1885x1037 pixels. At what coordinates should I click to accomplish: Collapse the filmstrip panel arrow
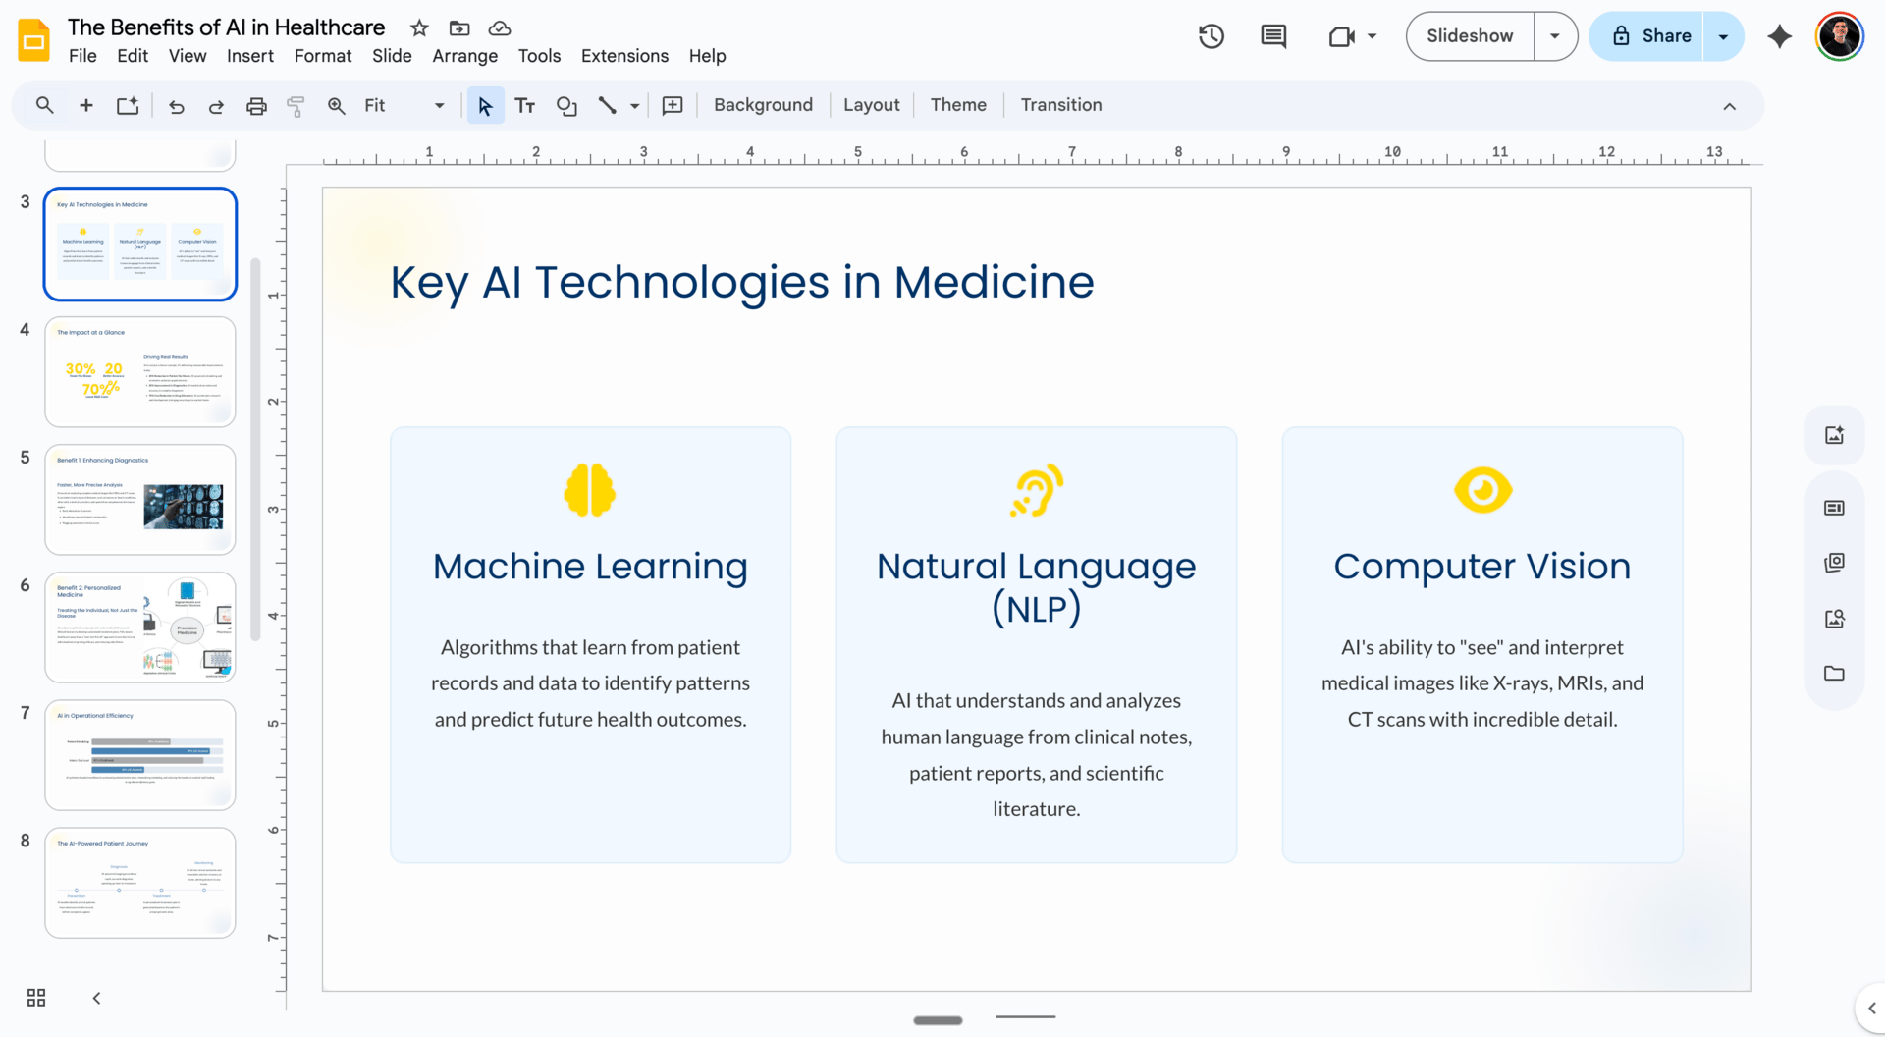pyautogui.click(x=96, y=998)
